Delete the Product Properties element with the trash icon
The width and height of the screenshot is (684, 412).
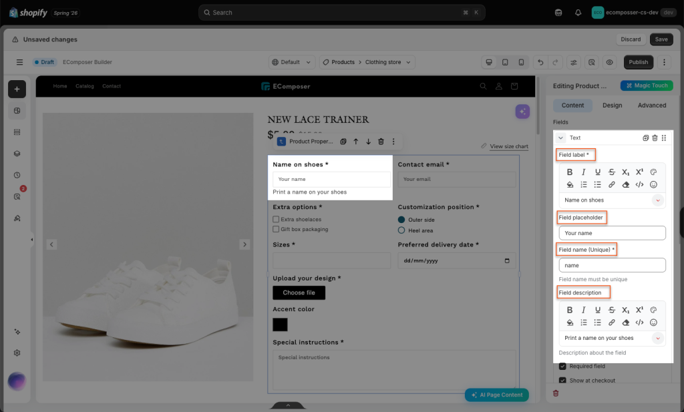coord(381,142)
